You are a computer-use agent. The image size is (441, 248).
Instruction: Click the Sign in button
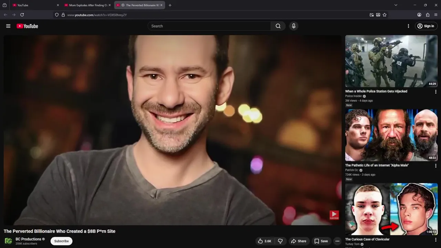tap(425, 26)
